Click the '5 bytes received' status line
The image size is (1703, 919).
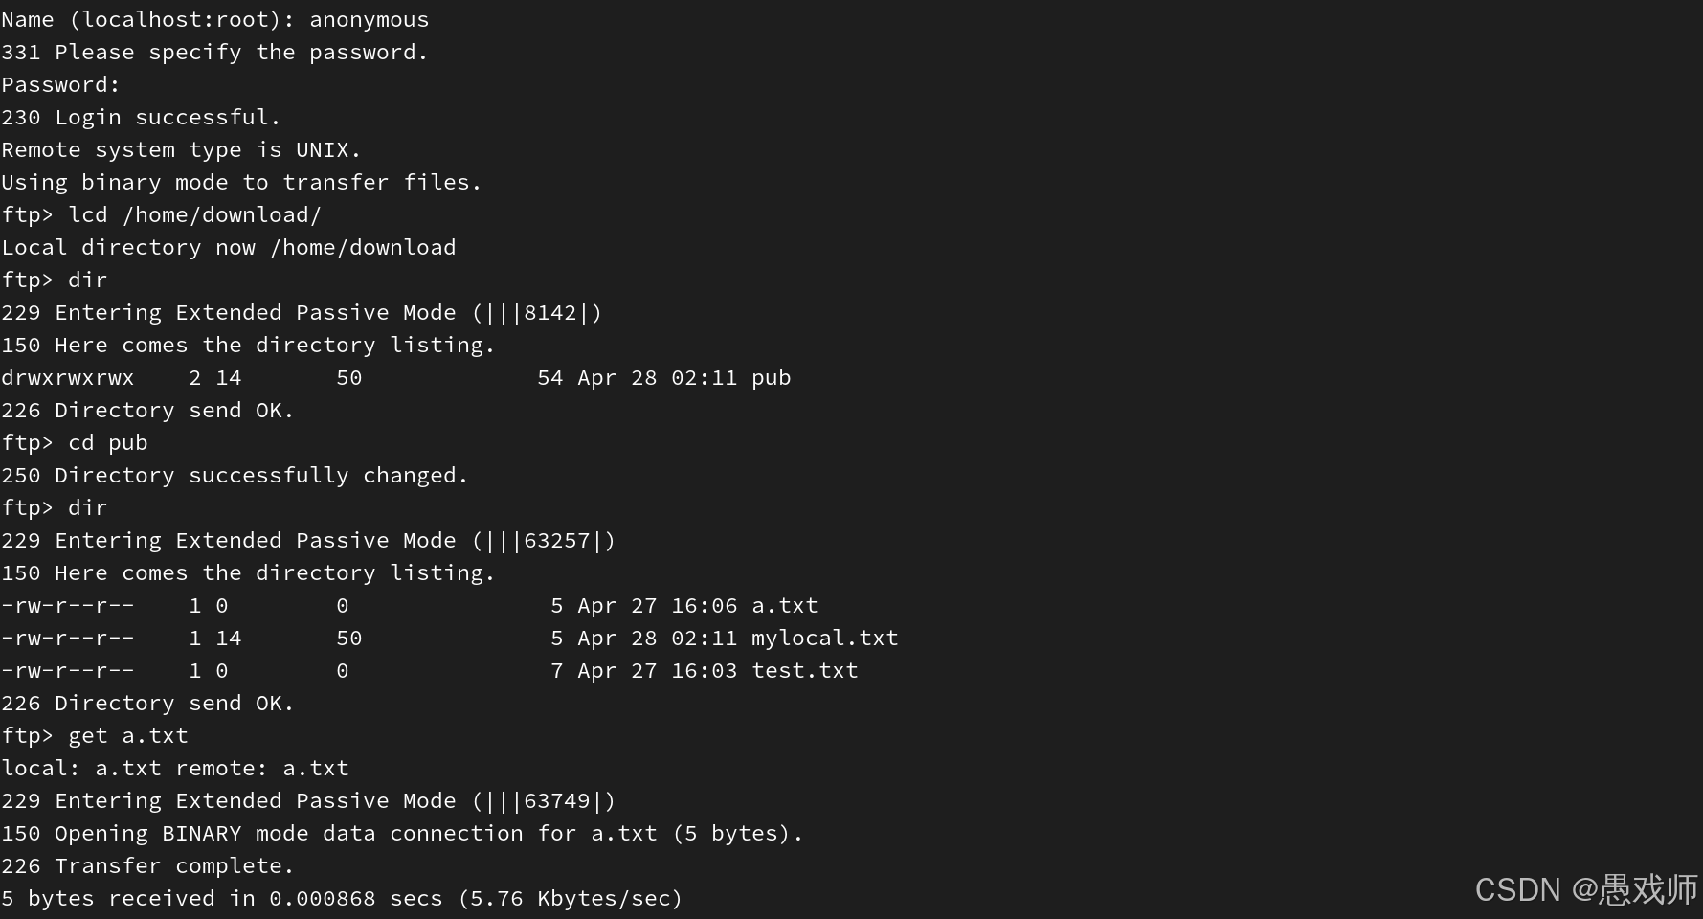pyautogui.click(x=342, y=898)
